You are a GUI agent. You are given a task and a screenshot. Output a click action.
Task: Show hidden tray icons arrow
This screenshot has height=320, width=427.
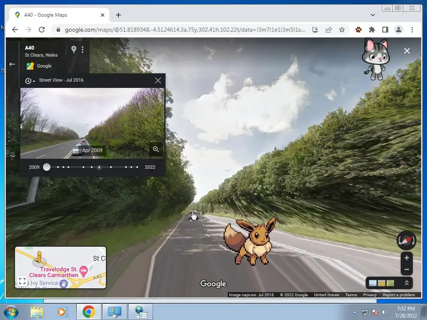[354, 312]
